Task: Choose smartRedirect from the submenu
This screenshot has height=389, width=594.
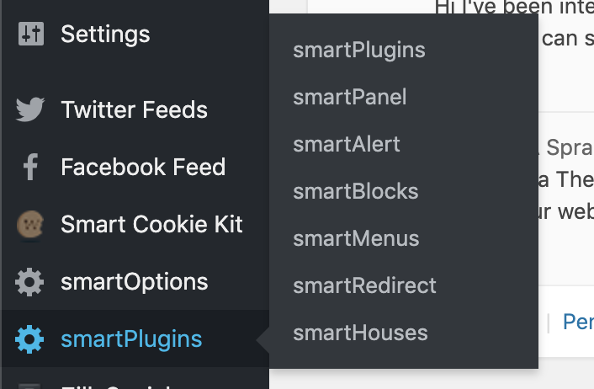Action: [365, 285]
